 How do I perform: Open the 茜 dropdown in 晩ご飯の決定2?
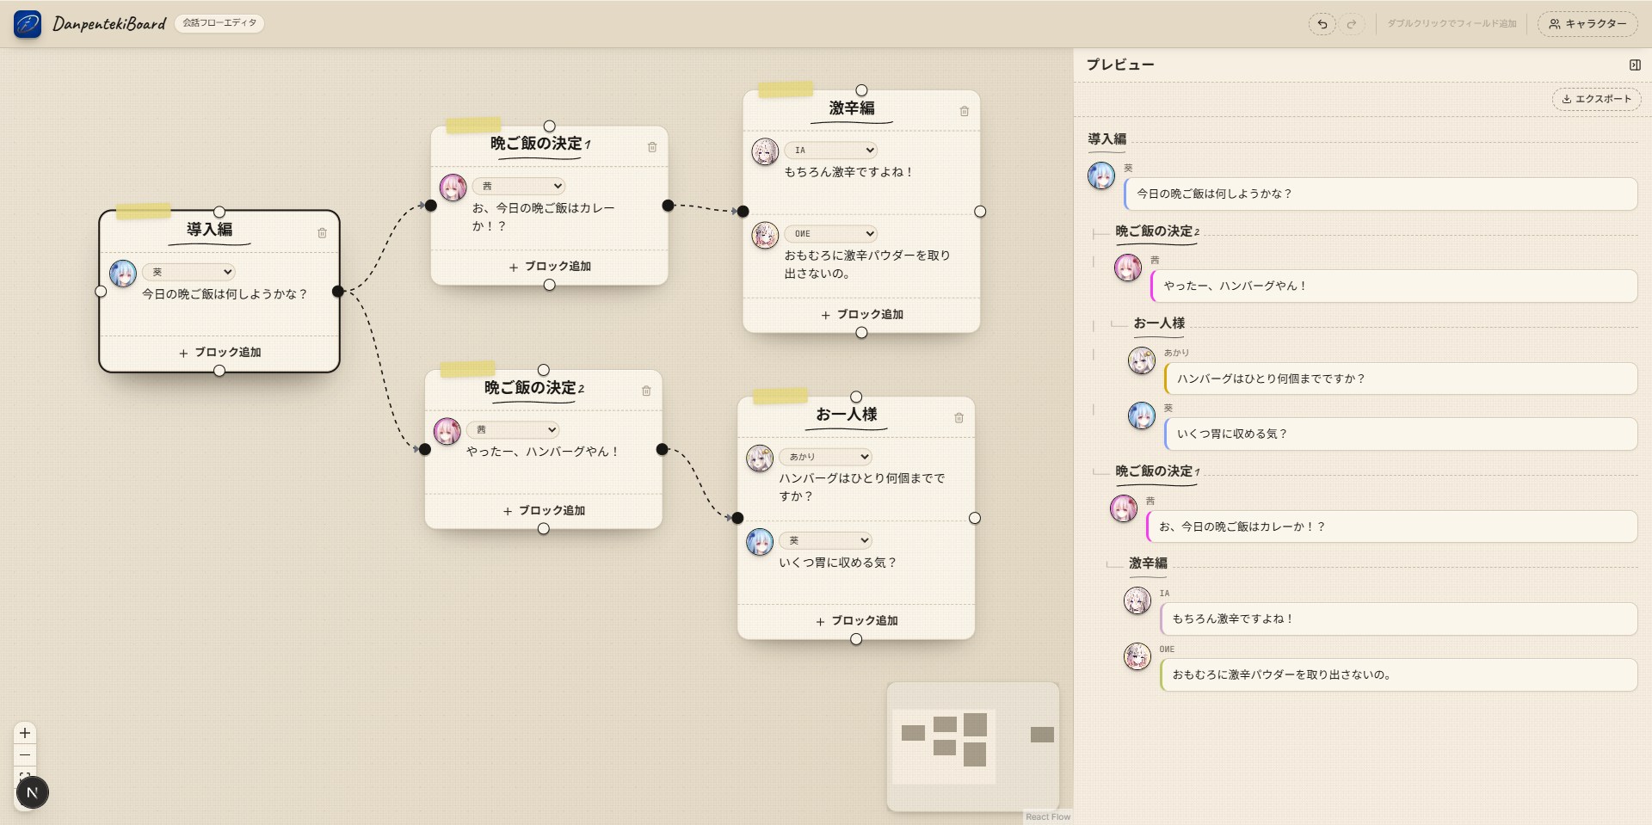[513, 429]
